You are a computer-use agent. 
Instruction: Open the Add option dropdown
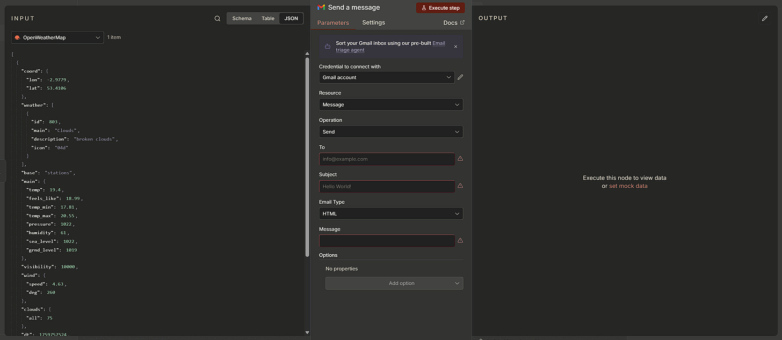pos(394,283)
